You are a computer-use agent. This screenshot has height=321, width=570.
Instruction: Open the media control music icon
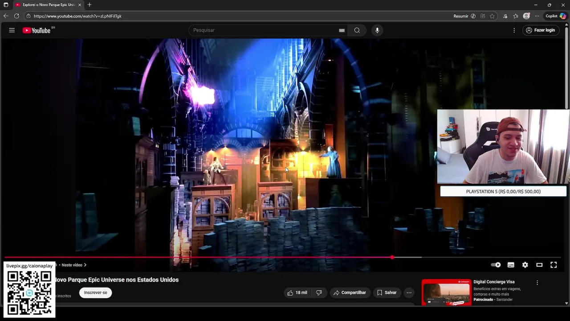tap(505, 16)
